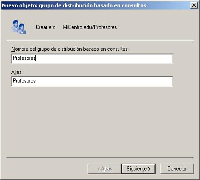Click the Cancelar button

point(177,169)
